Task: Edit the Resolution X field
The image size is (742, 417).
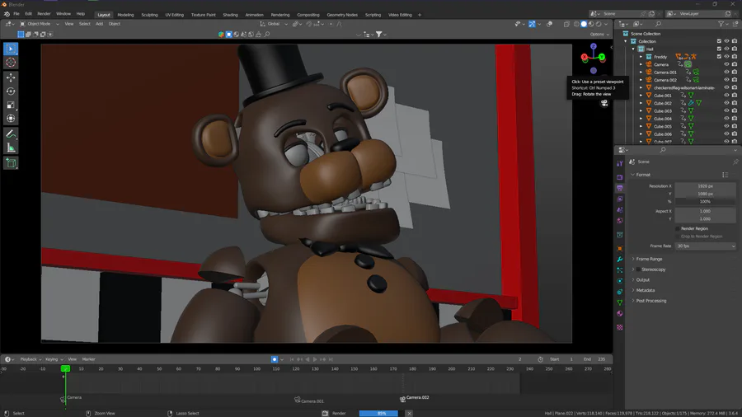Action: 705,186
